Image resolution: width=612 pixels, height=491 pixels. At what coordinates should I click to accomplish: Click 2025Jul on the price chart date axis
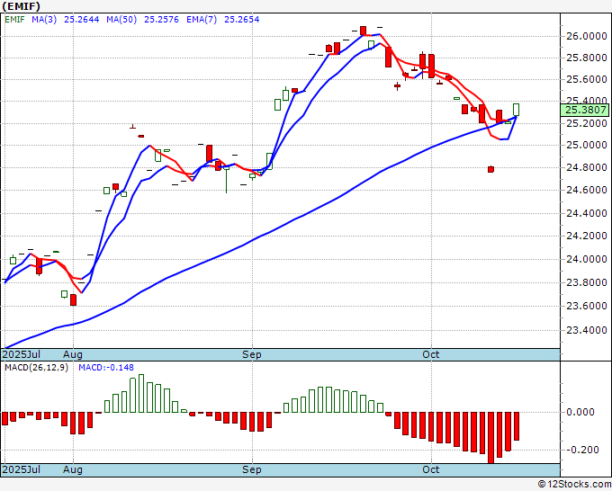(22, 354)
